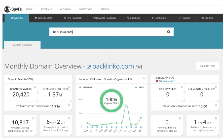223x138 pixels.
Task: Click arrow icon between paid keywords and clicks
Action: [x=184, y=93]
